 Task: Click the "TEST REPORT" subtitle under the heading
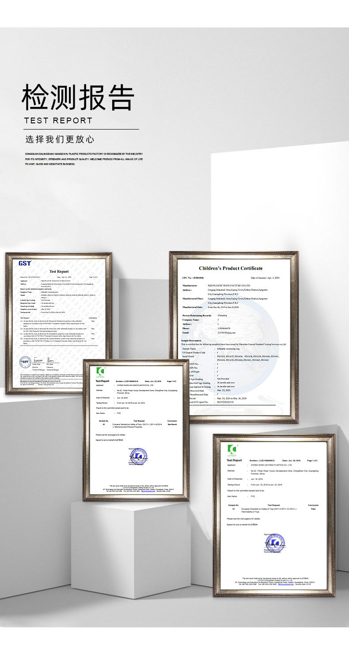coord(58,120)
